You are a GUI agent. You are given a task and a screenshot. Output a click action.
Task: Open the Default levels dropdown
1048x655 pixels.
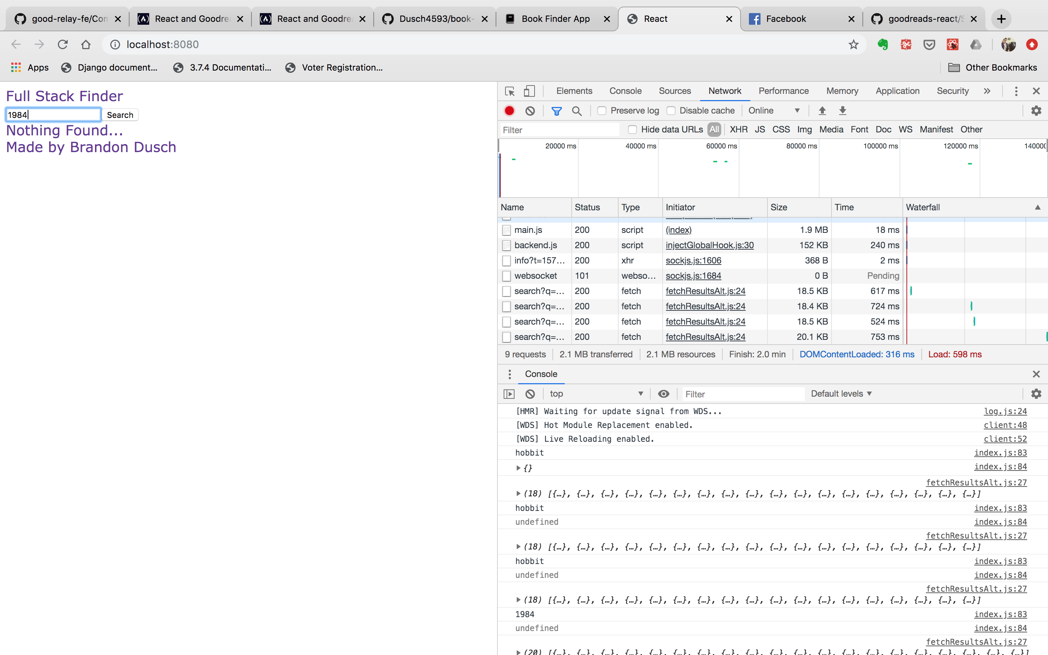point(841,394)
